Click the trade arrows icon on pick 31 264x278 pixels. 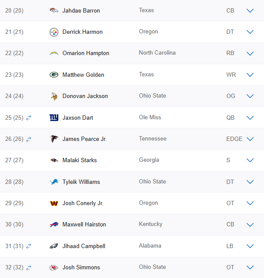pos(29,246)
